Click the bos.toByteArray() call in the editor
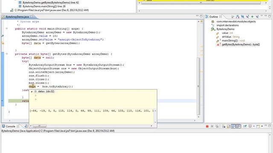This screenshot has width=273, height=153. pos(58,86)
